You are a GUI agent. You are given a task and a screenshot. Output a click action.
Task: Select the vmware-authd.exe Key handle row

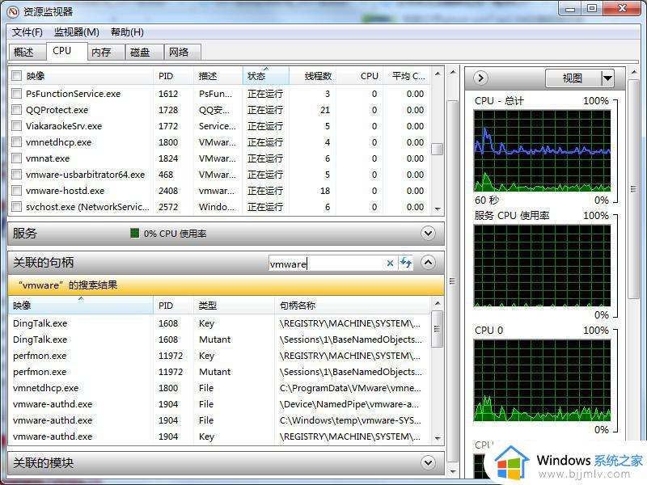pyautogui.click(x=219, y=436)
